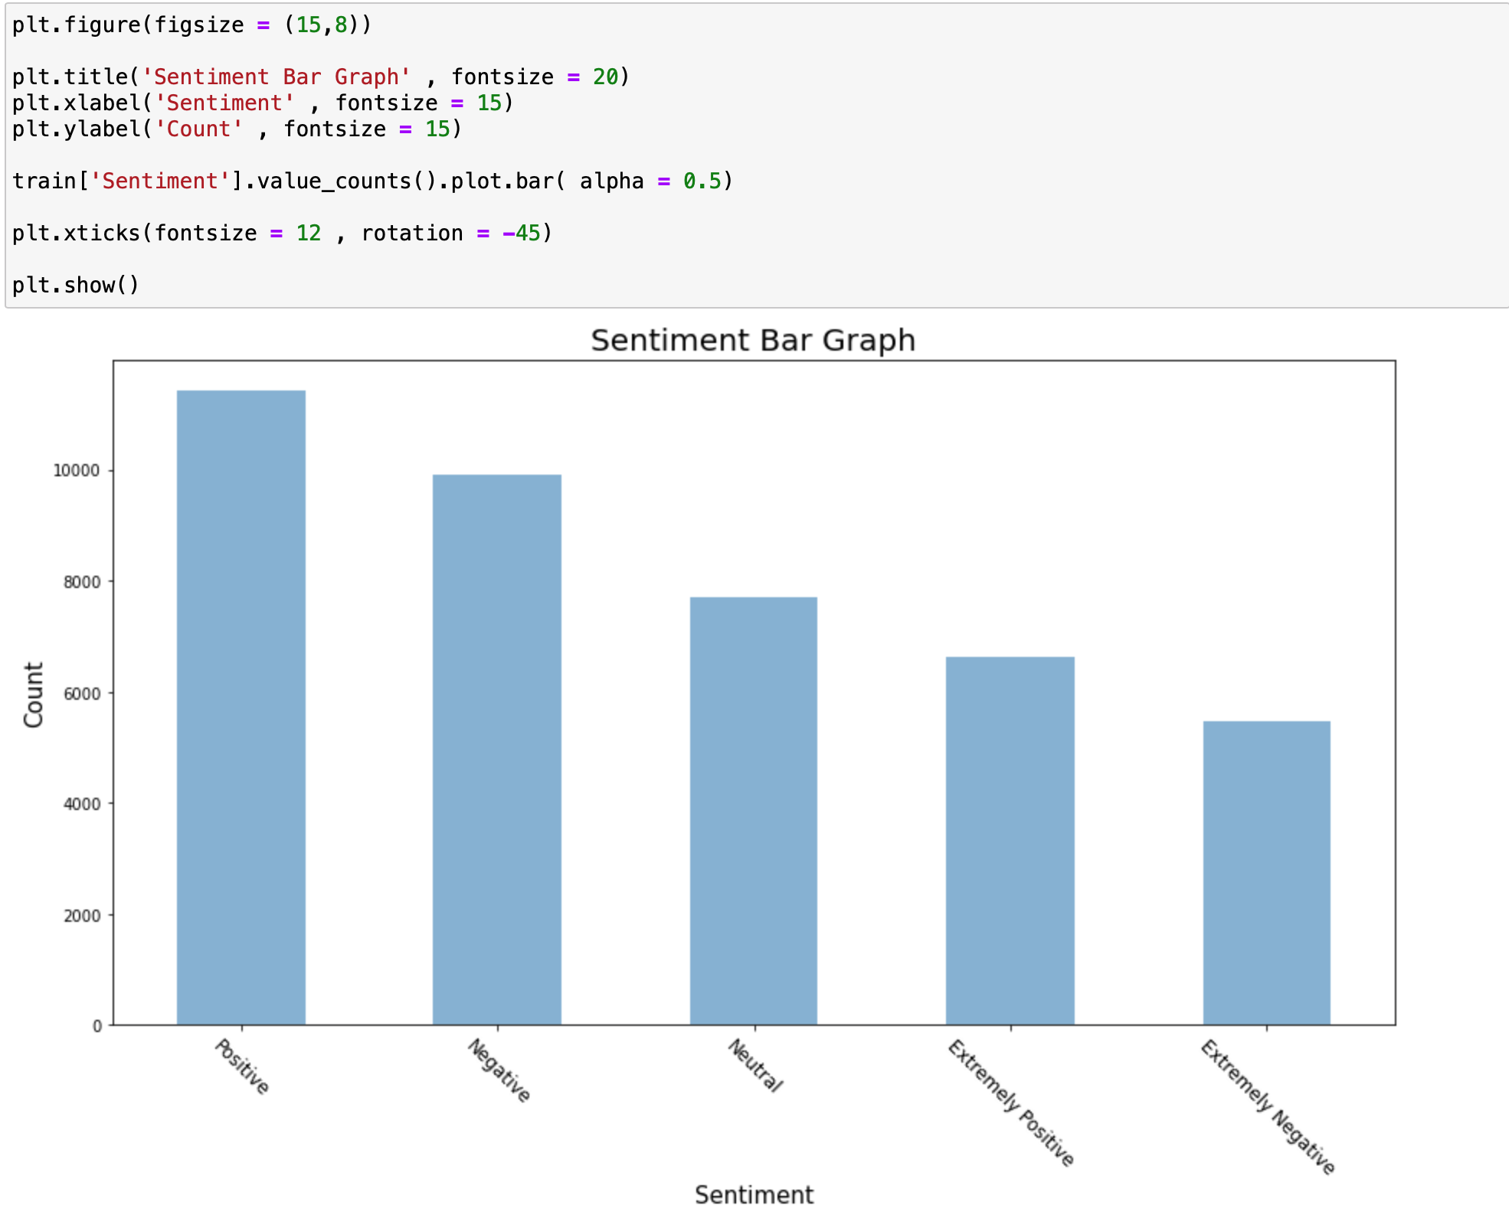Click the 'Sentiment Bar Graph' chart title
The image size is (1509, 1225).
click(x=753, y=340)
